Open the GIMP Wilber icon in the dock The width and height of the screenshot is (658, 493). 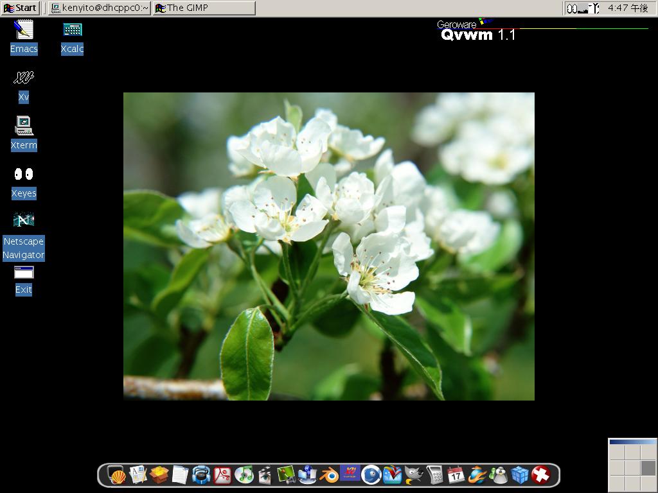(413, 475)
